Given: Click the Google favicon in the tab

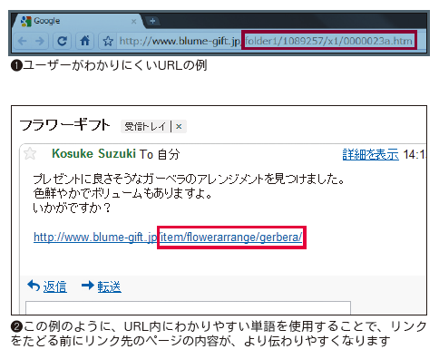Looking at the screenshot, I should (x=26, y=21).
